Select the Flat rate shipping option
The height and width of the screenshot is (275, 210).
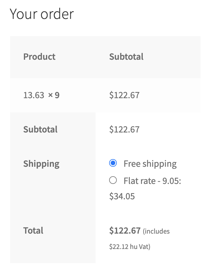[x=113, y=180]
